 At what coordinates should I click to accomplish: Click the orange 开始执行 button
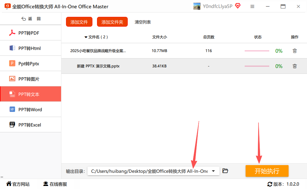click(x=267, y=171)
